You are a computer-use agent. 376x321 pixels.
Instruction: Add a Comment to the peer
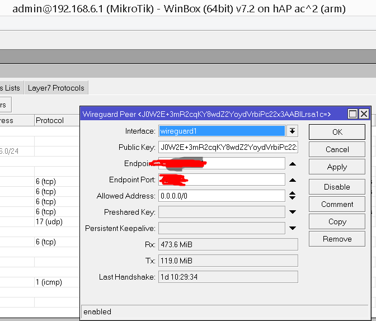click(337, 204)
